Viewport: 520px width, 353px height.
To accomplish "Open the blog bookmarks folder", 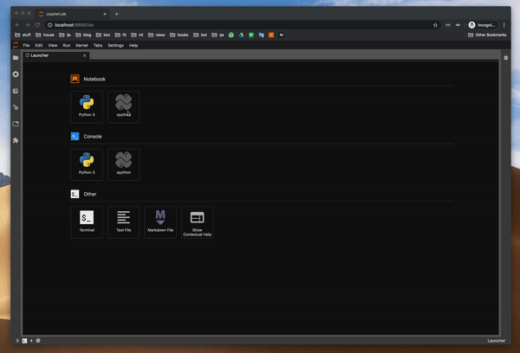I will [x=83, y=35].
